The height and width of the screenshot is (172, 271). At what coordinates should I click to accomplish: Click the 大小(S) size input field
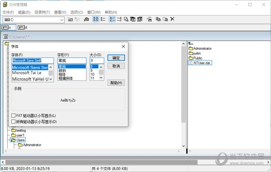[97, 60]
